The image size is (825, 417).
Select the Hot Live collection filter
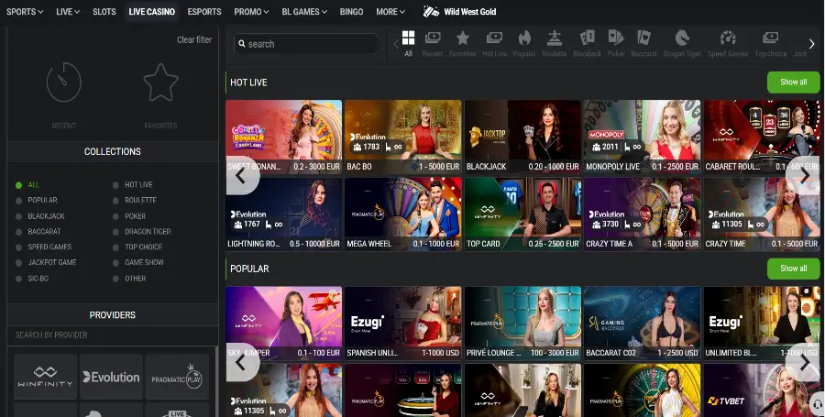133,185
